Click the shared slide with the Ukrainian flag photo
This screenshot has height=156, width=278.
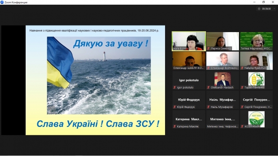click(x=96, y=80)
